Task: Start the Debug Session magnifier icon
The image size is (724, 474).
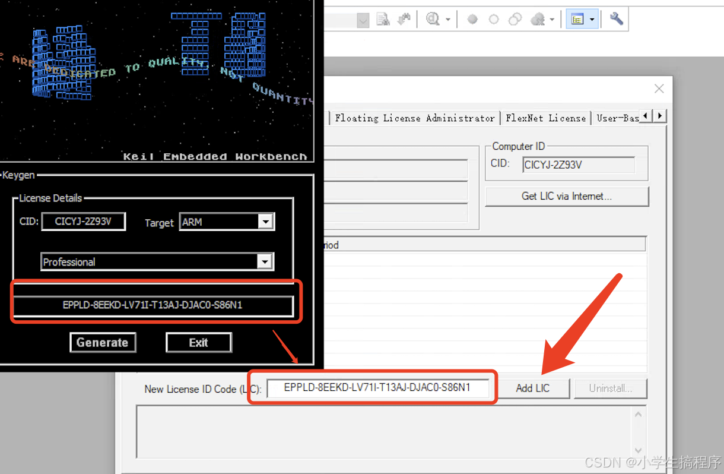Action: [432, 20]
